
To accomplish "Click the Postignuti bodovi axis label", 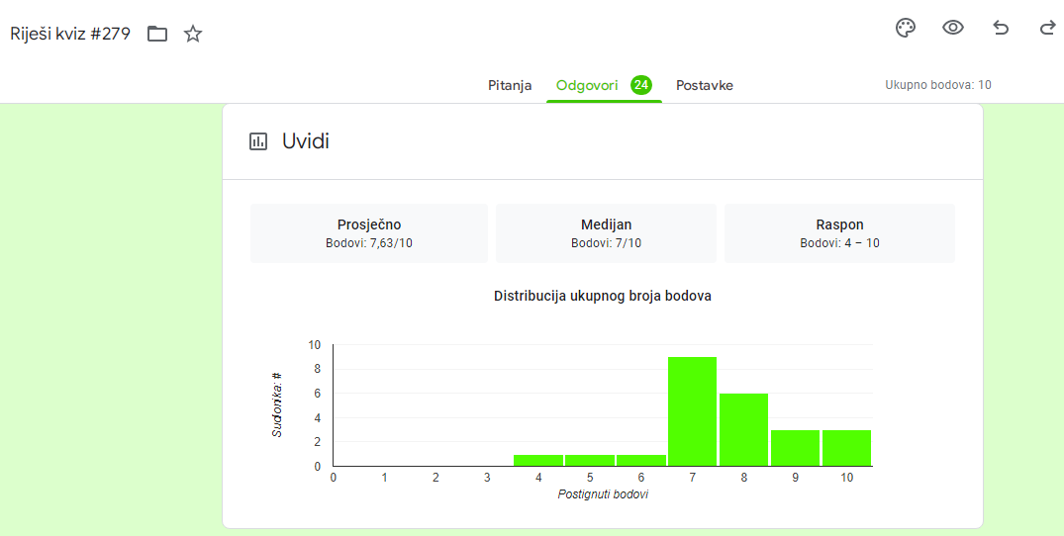I will 603,494.
